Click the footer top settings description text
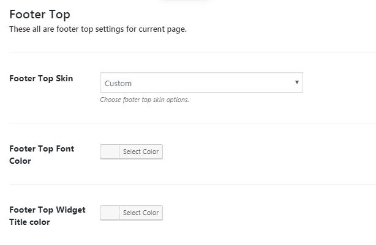The height and width of the screenshot is (245, 376). (x=98, y=29)
